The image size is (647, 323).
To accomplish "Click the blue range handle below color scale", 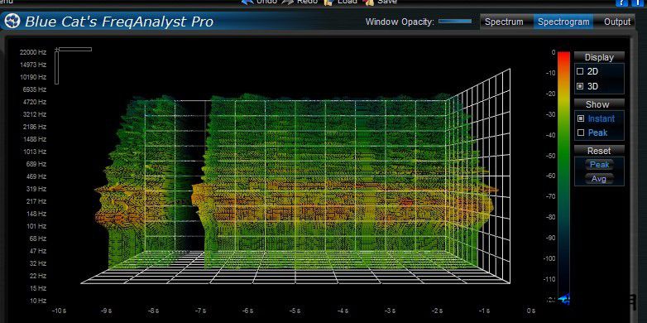I will coord(563,299).
